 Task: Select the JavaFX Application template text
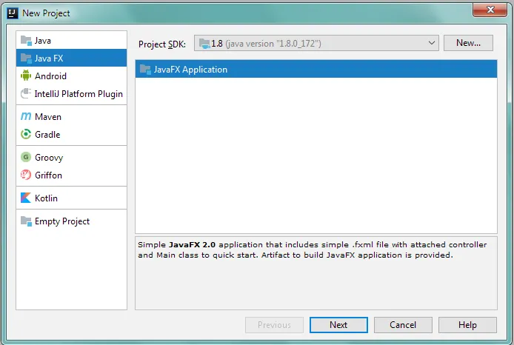190,70
